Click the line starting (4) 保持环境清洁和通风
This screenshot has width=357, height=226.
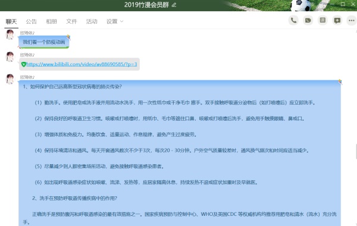(x=172, y=150)
